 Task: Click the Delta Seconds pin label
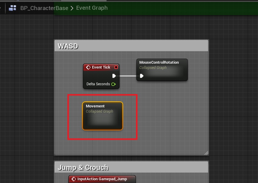click(x=98, y=84)
